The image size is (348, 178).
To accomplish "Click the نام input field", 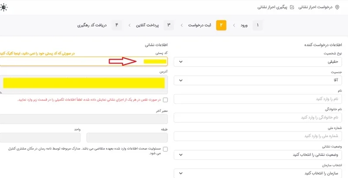I will pos(258,99).
